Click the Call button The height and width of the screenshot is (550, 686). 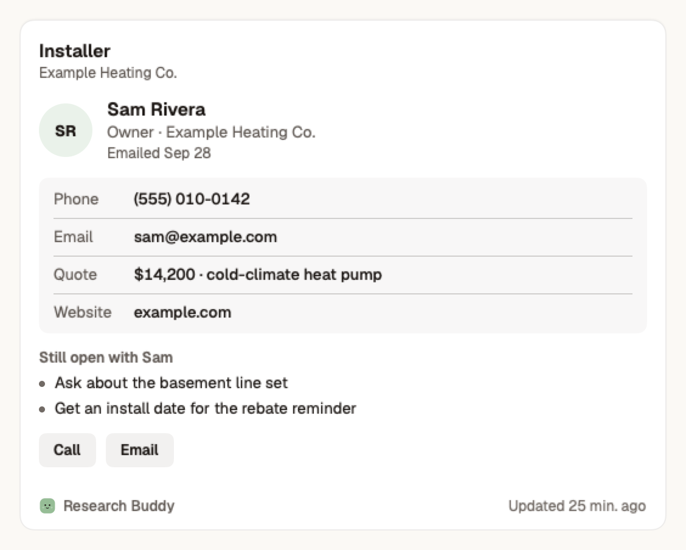(x=68, y=450)
